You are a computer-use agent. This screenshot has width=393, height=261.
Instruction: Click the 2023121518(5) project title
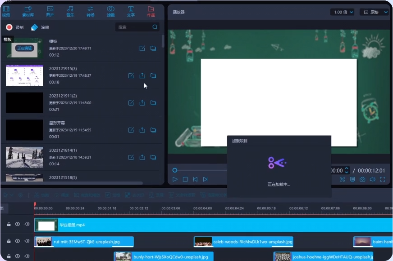coord(63,177)
